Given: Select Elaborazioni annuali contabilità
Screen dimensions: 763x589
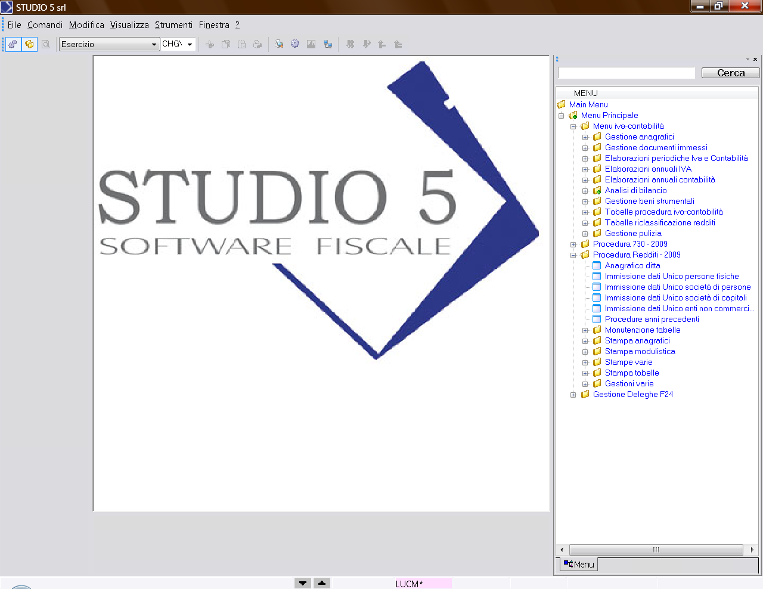Looking at the screenshot, I should click(660, 179).
